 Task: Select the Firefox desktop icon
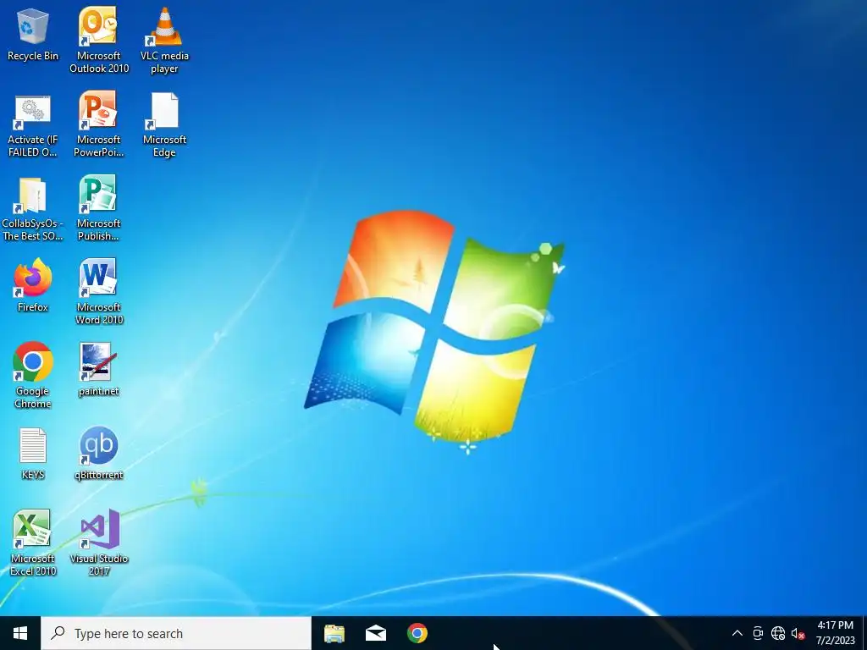33,286
